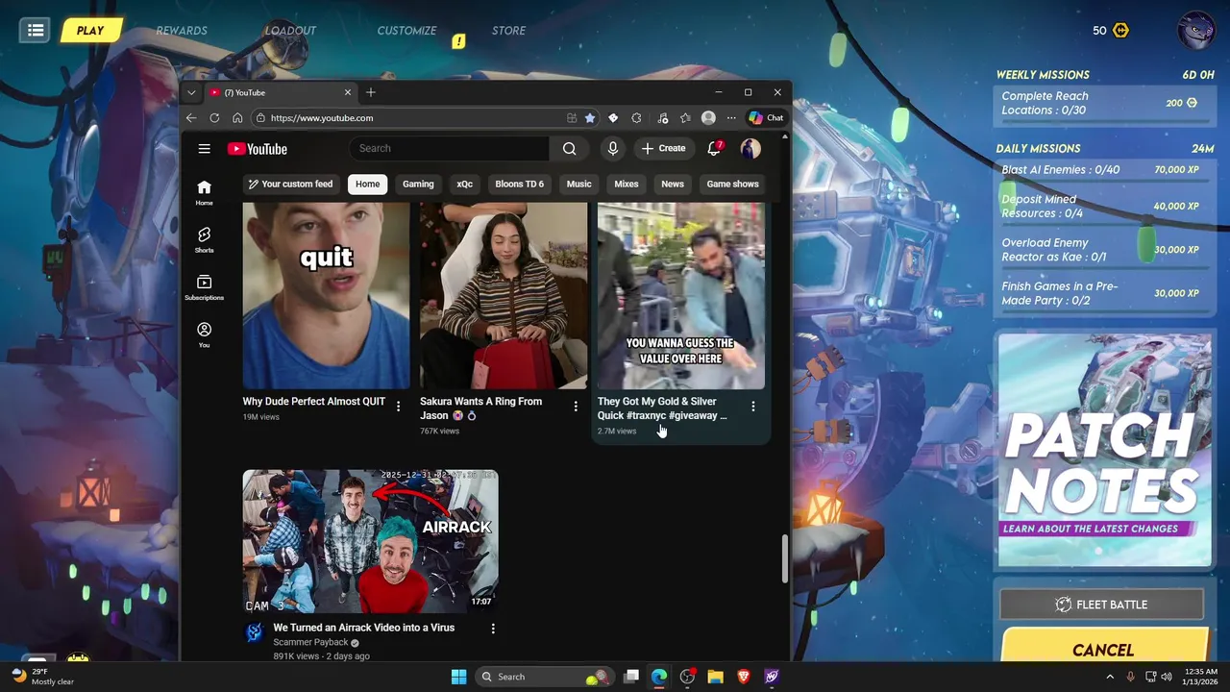Toggle the favorites star in address bar
The height and width of the screenshot is (692, 1230).
click(590, 118)
